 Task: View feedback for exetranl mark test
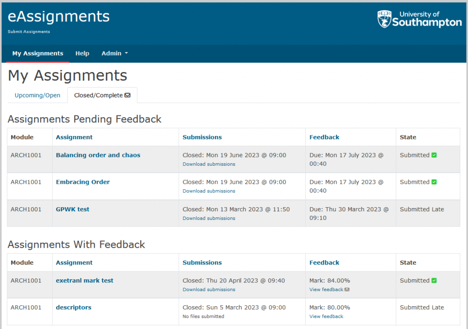[326, 290]
